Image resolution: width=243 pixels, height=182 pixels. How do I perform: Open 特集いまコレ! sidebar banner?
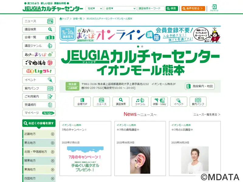click(x=39, y=71)
